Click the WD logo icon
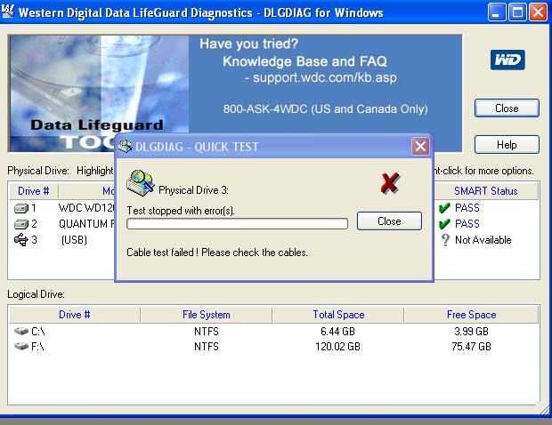Viewport: 552px width, 425px height. (507, 60)
